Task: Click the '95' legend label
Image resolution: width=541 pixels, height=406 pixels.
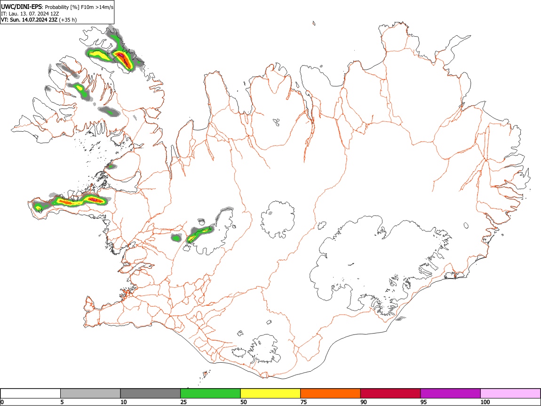Action: pyautogui.click(x=424, y=402)
